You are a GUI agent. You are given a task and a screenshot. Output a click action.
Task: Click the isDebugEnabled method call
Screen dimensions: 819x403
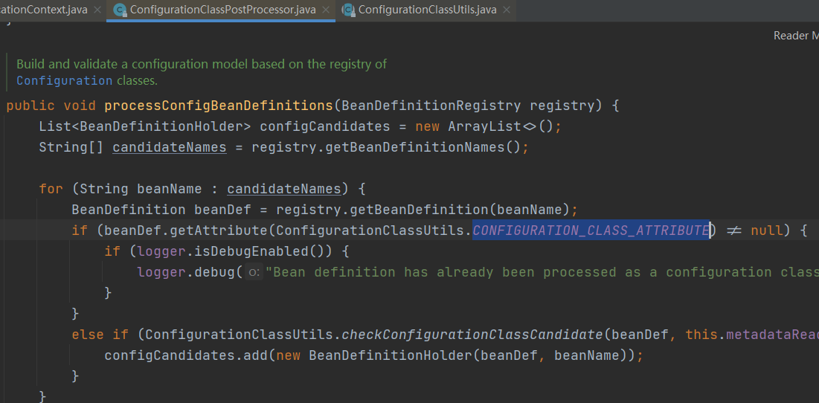pos(251,251)
